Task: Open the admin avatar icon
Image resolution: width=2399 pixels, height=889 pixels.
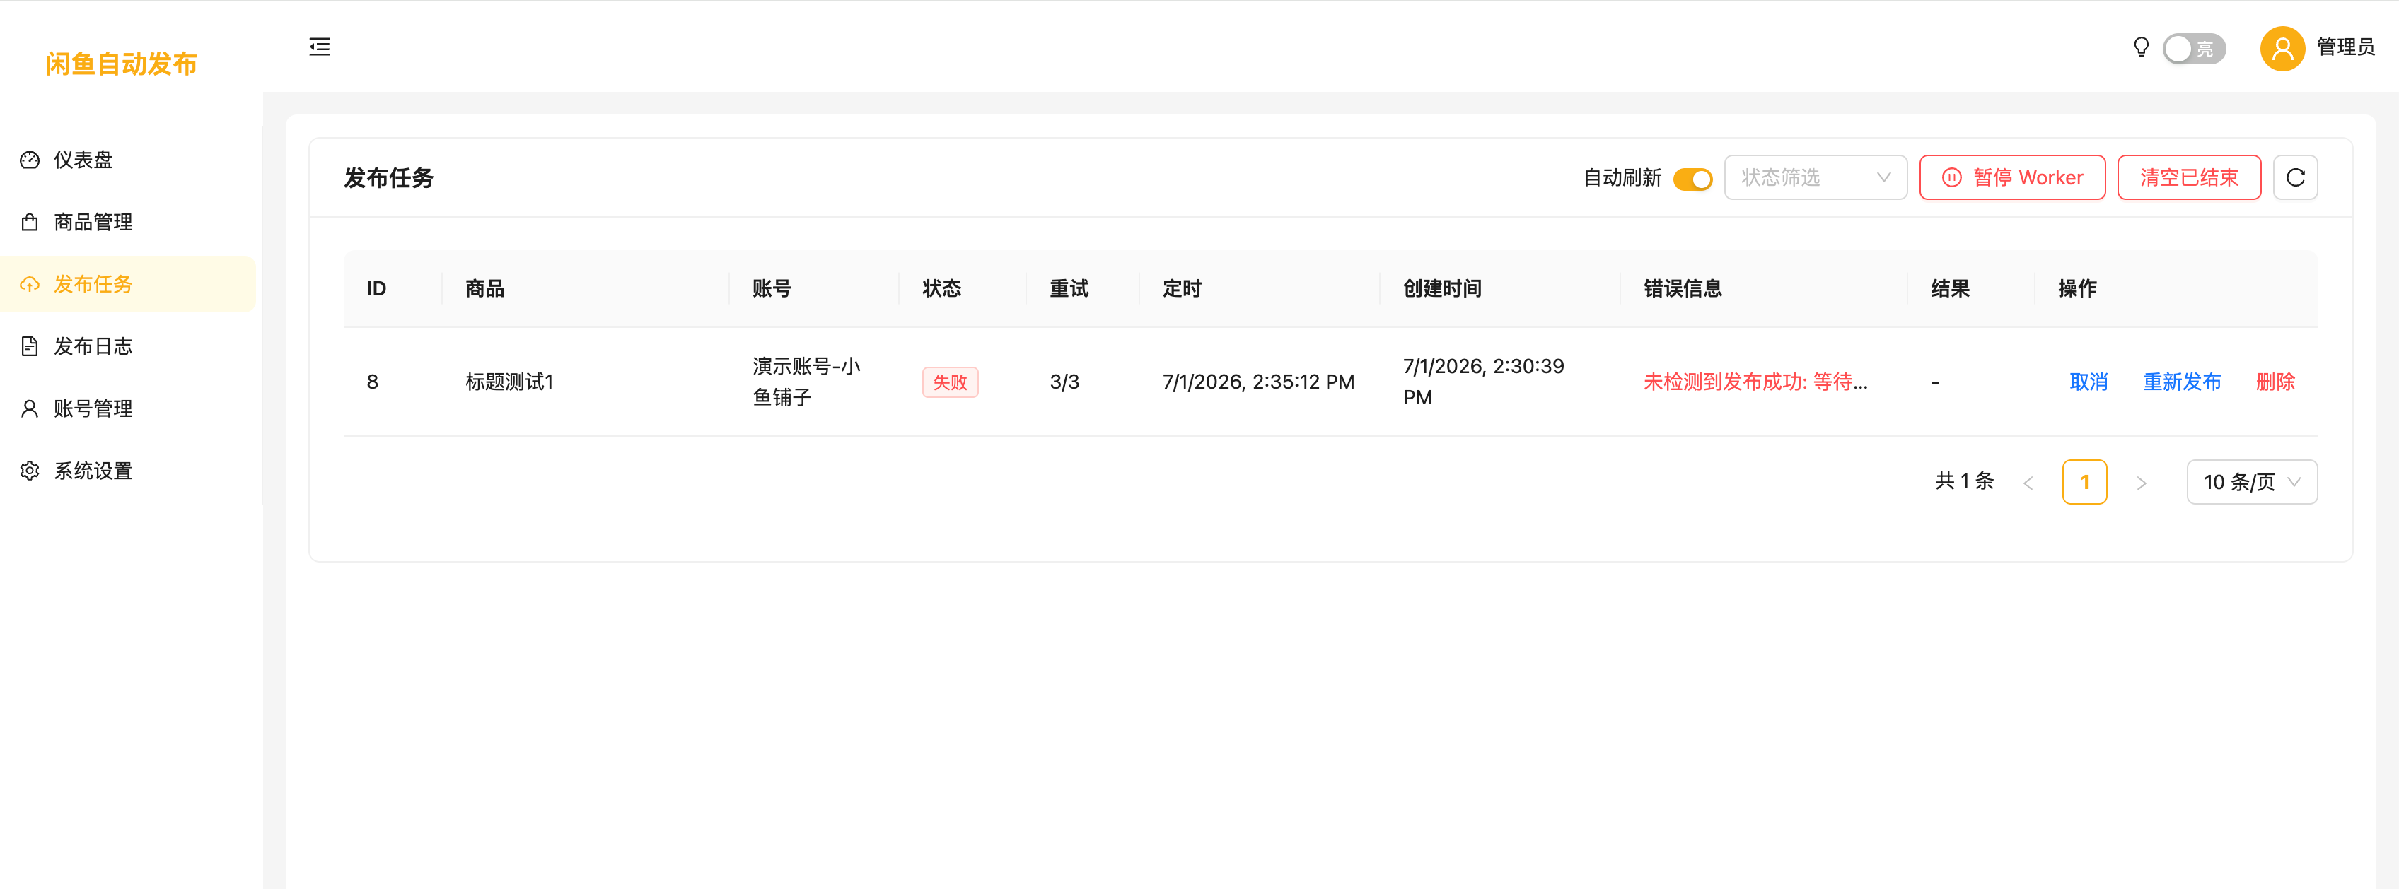Action: [2282, 48]
